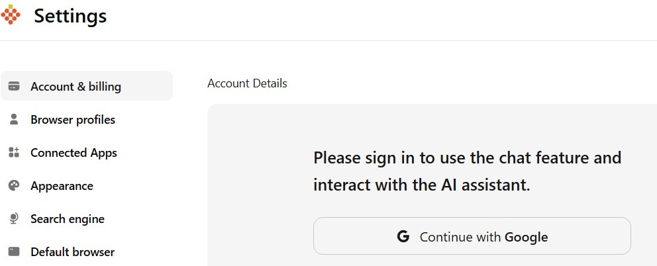Click the Search engine icon in sidebar
The image size is (657, 266).
14,219
